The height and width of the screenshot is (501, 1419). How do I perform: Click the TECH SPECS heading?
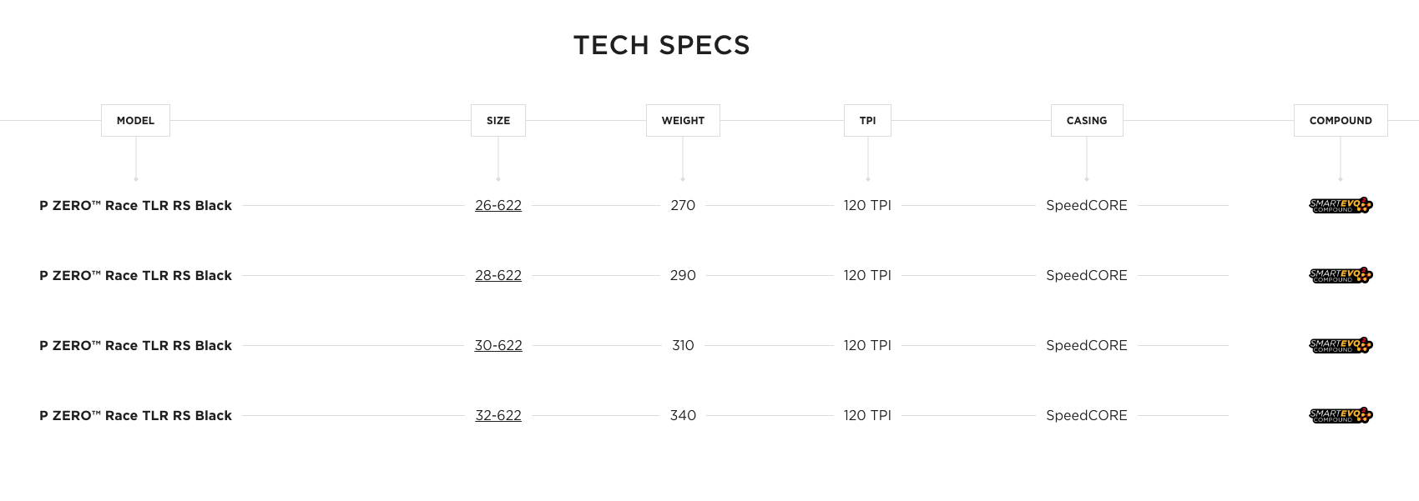tap(662, 45)
